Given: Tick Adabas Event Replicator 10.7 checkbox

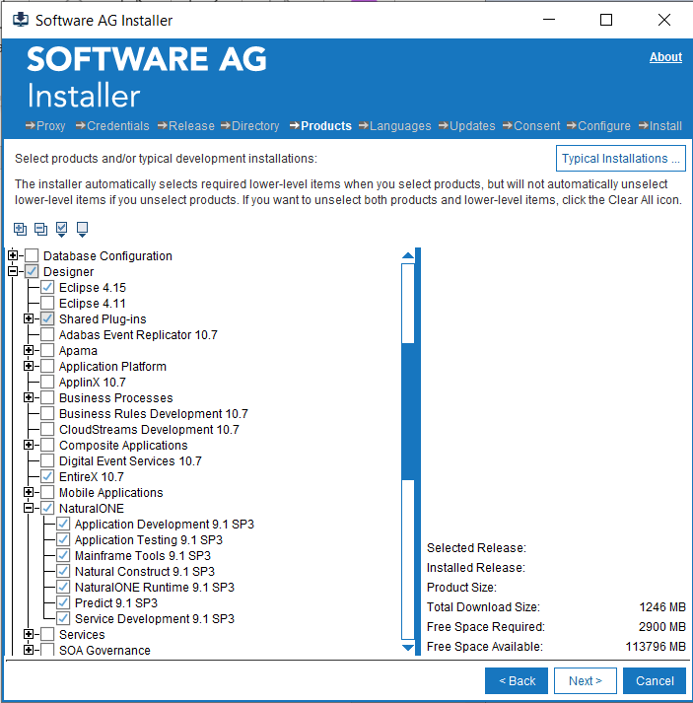Looking at the screenshot, I should 47,334.
